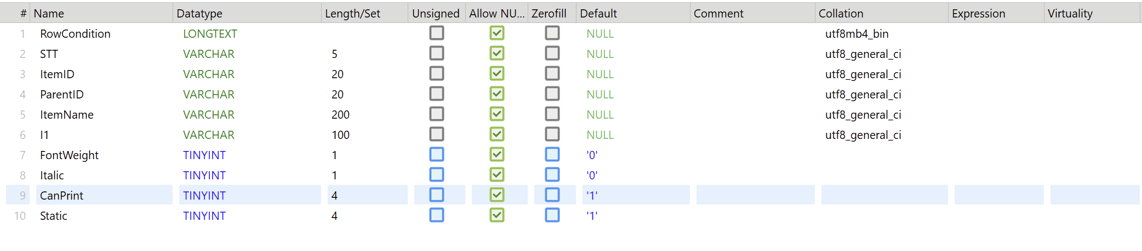1142x251 pixels.
Task: Click the Virtuality column header
Action: (x=1070, y=14)
